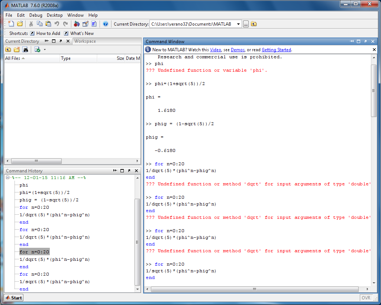This screenshot has height=305, width=381.
Task: Click the Cut toolbar icon
Action: click(31, 24)
